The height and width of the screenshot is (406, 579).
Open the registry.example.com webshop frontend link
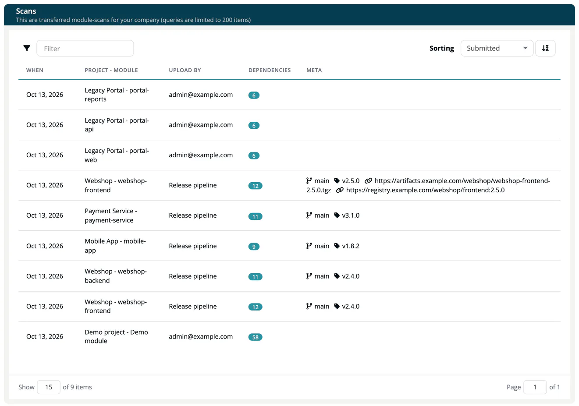[425, 190]
